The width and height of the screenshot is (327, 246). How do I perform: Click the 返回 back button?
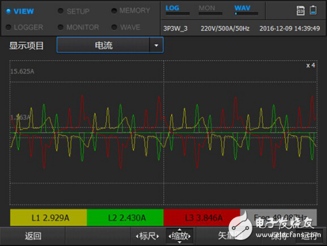pyautogui.click(x=33, y=236)
